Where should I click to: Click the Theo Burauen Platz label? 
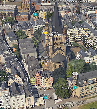point(51,1)
